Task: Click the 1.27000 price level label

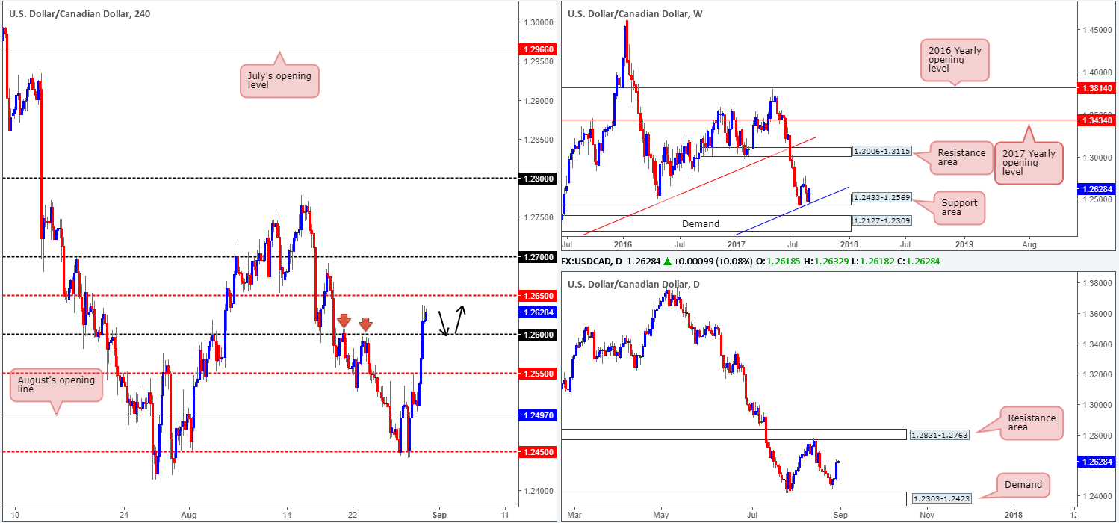Action: click(537, 256)
